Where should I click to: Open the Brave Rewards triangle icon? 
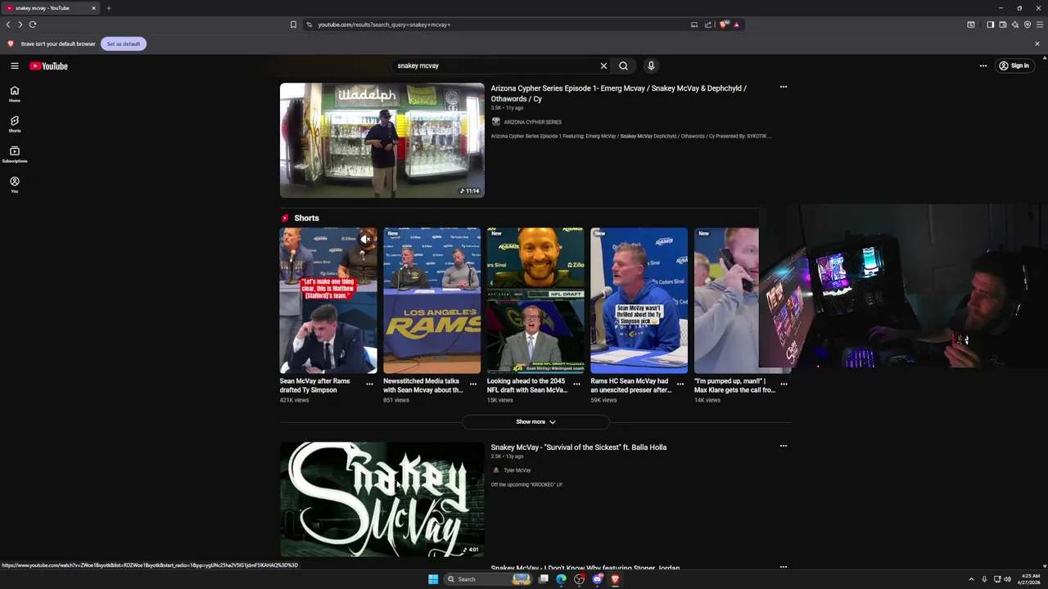pyautogui.click(x=736, y=25)
